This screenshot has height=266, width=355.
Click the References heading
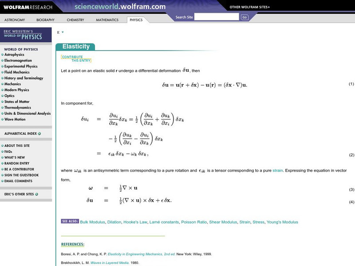(x=73, y=244)
